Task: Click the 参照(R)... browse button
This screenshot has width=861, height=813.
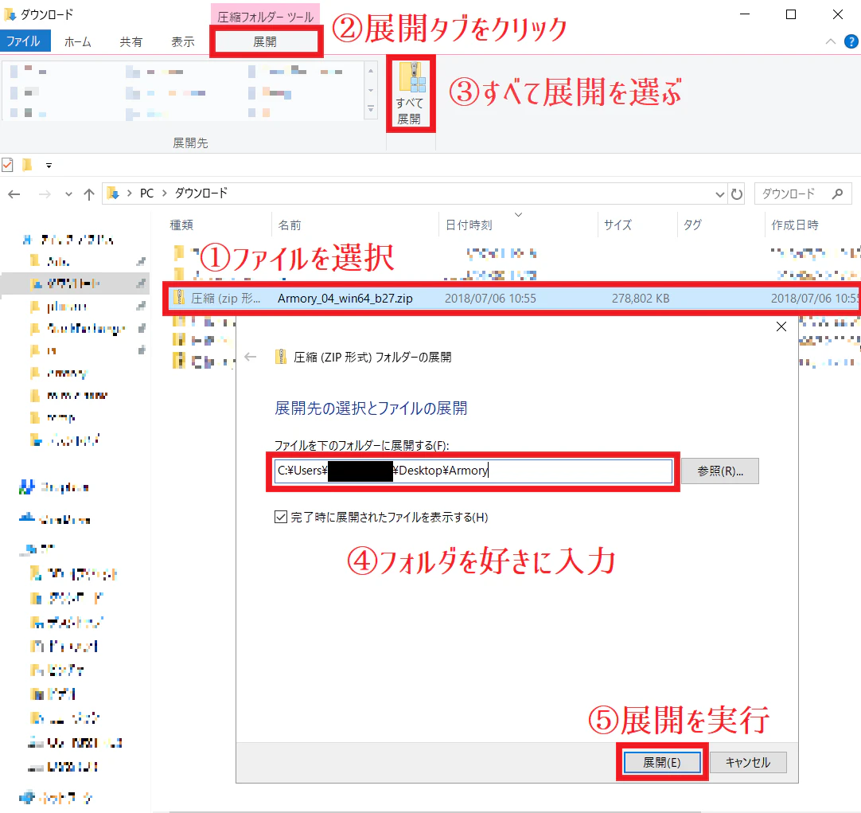Action: [x=720, y=471]
